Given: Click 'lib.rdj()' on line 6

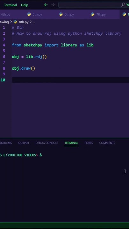Looking at the screenshot, I should 36,57.
